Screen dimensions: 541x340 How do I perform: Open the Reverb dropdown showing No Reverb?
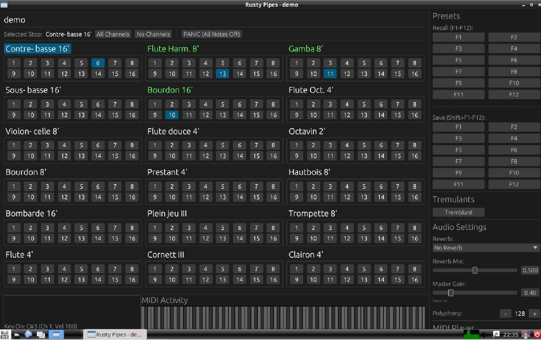[486, 248]
